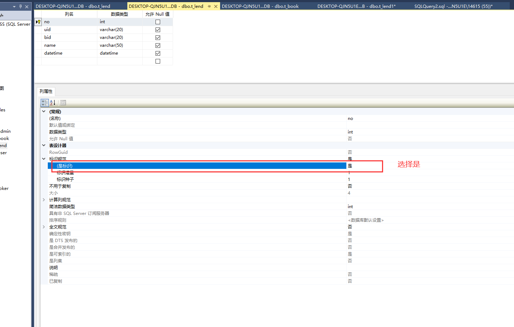Toggle auto-hide pin on Object Explorer panel

tap(20, 6)
